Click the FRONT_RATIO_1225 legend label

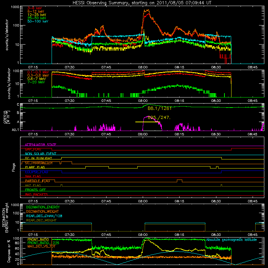point(44,243)
